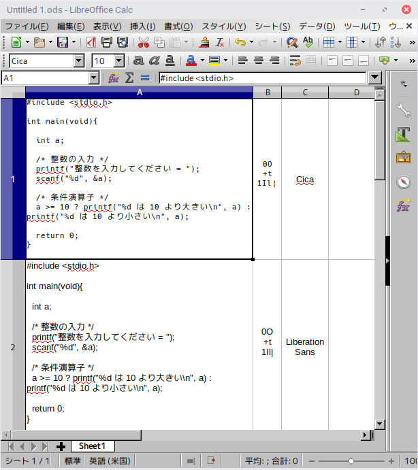Align cell text right
The height and width of the screenshot is (470, 418).
(x=274, y=61)
